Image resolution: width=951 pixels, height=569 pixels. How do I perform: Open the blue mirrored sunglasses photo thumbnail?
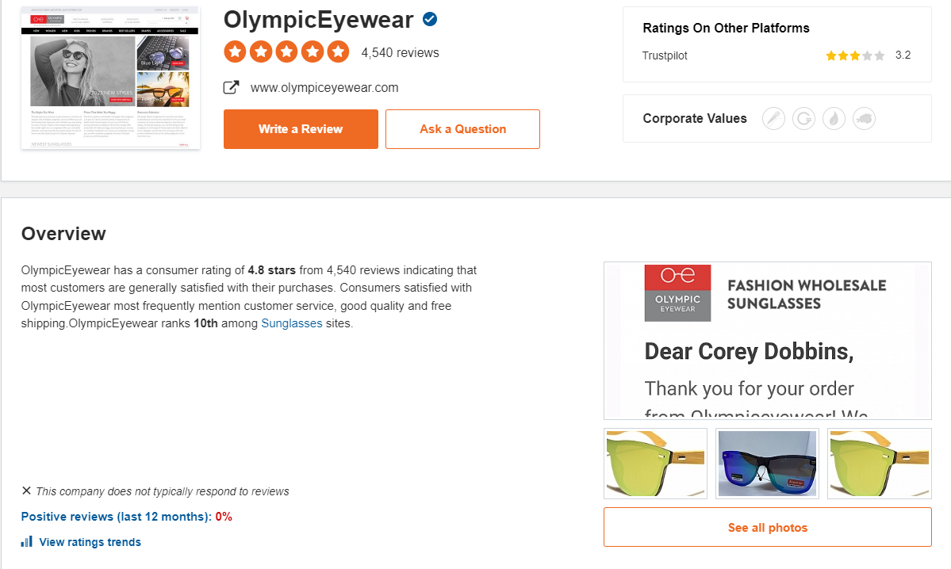(x=766, y=464)
